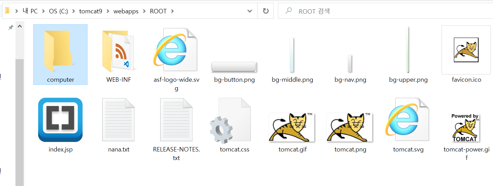Screen dimensions: 493x186
Task: Select the favicon.ico tomcat icon
Action: [x=466, y=50]
